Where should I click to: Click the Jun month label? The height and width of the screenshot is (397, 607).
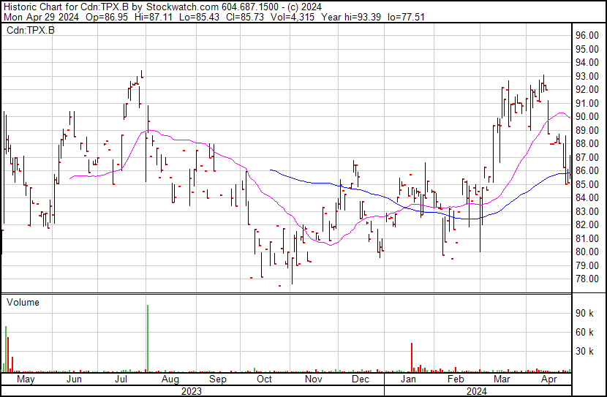point(74,379)
